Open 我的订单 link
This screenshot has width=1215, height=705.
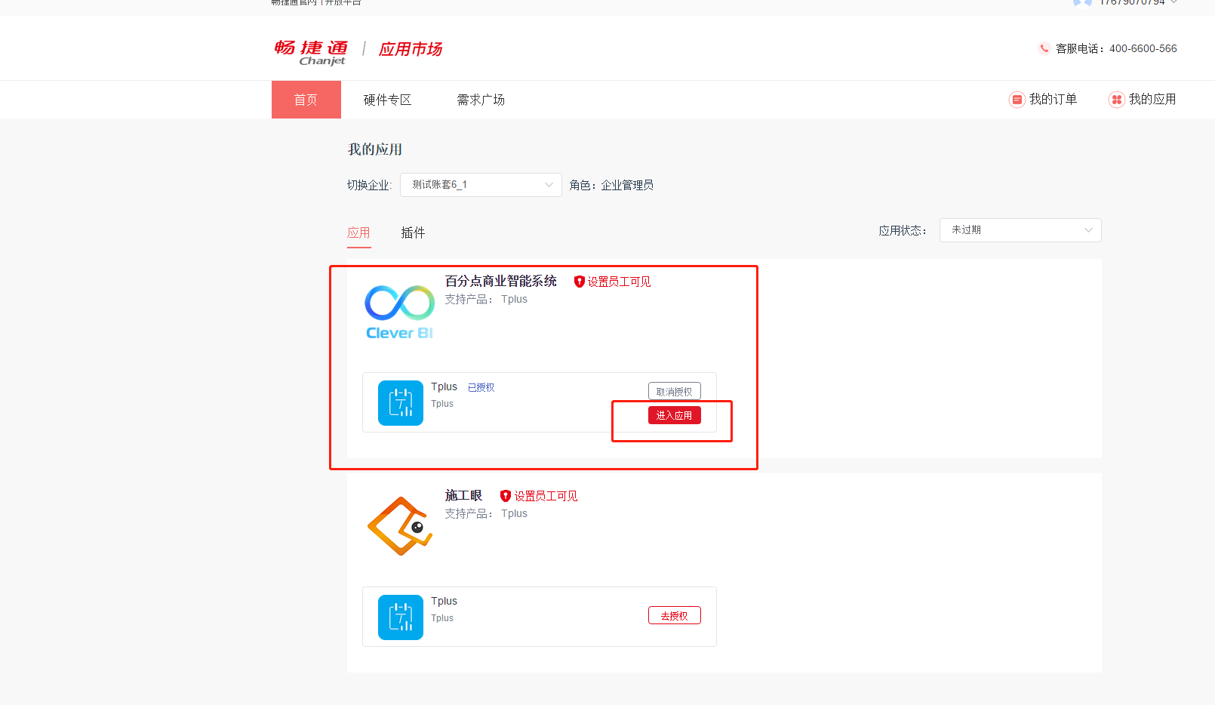pyautogui.click(x=1053, y=100)
